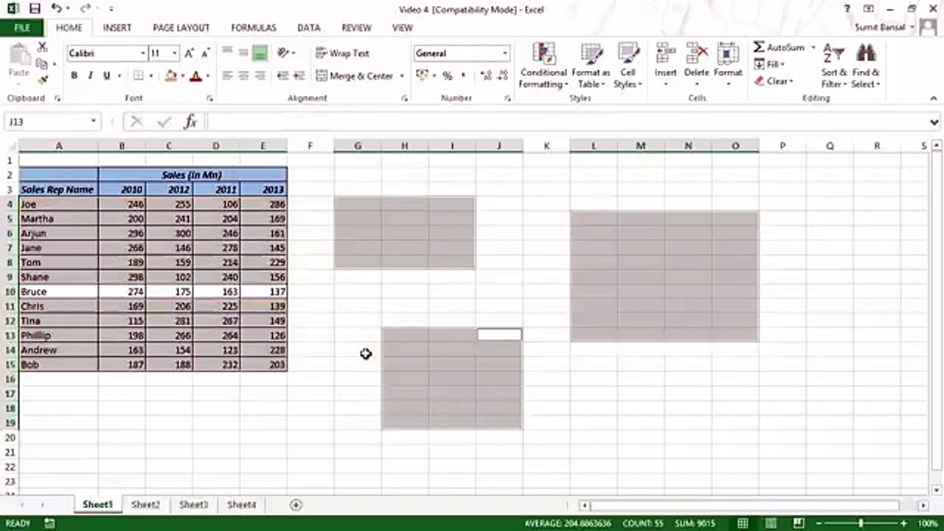Image resolution: width=944 pixels, height=531 pixels.
Task: Open Find & Select binoculars
Action: (865, 66)
